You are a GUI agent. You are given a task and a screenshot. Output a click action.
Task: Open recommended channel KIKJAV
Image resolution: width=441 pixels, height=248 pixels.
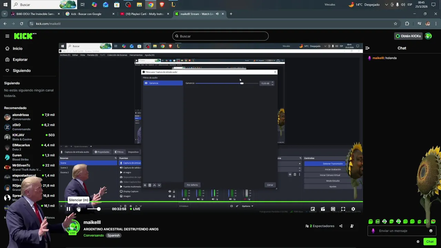29,137
